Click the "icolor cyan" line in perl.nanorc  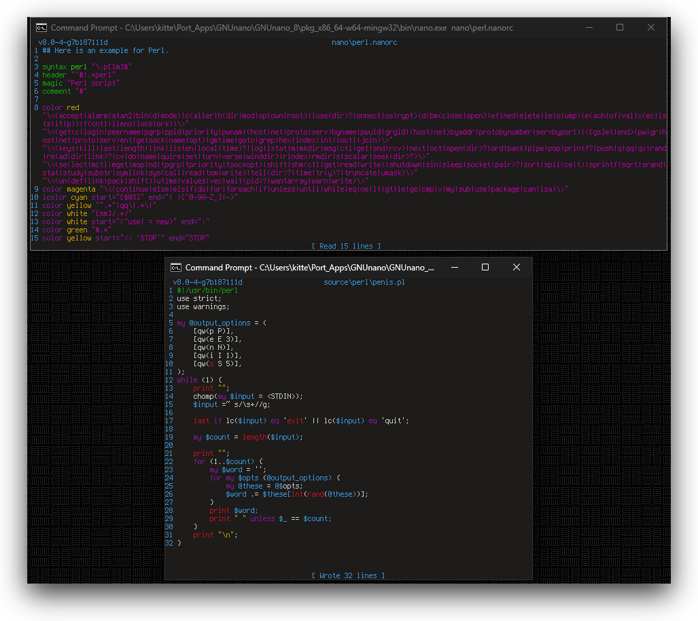[x=140, y=197]
